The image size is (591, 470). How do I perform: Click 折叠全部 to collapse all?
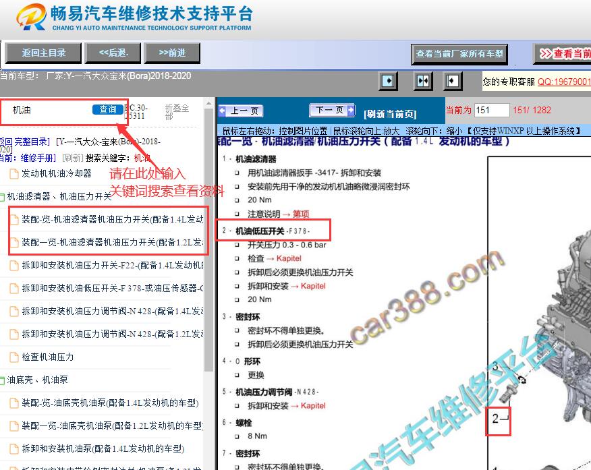[x=177, y=112]
